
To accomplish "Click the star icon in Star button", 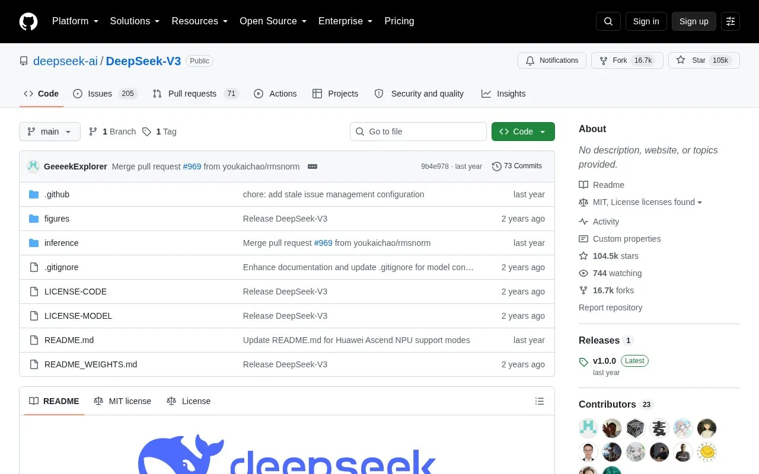I will click(x=681, y=60).
